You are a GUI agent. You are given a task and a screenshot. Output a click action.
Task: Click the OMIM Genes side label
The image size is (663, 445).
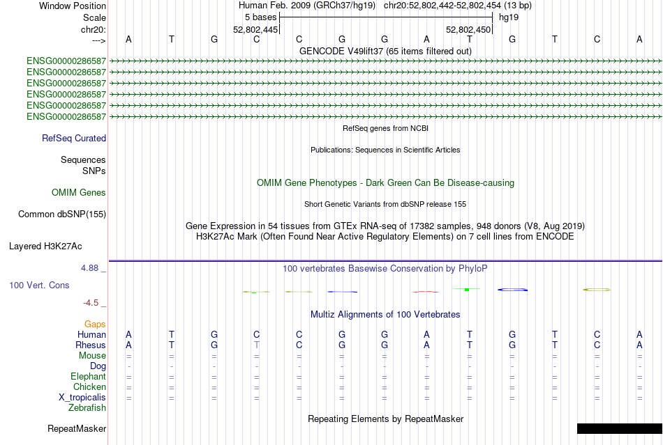(79, 193)
